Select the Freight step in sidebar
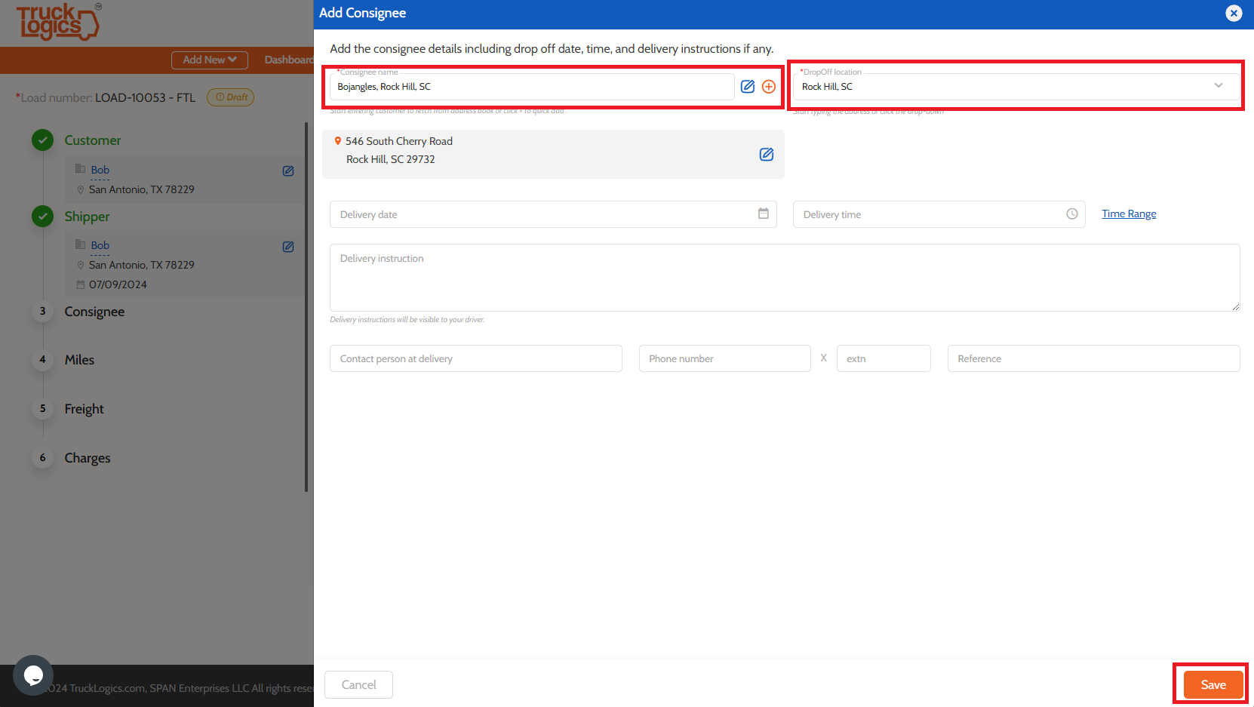This screenshot has width=1254, height=707. 84,408
